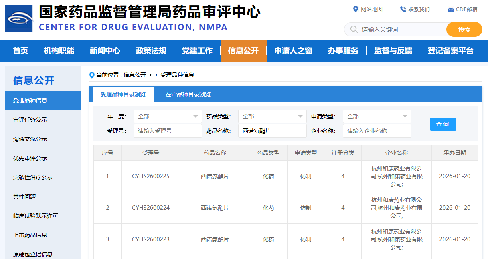
Task: Select 临床试验默示许可 in left sidebar
Action: (x=36, y=216)
